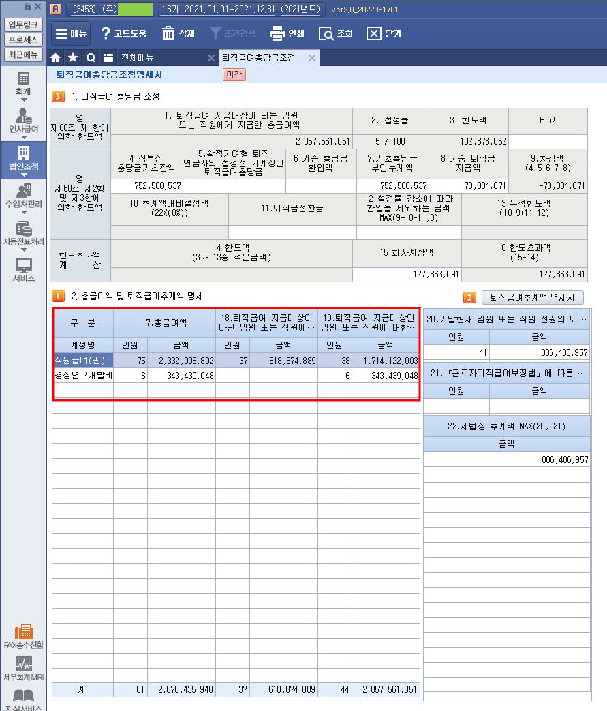This screenshot has height=711, width=607.
Task: Click the empty 21번 인원 input cell
Action: coord(456,406)
